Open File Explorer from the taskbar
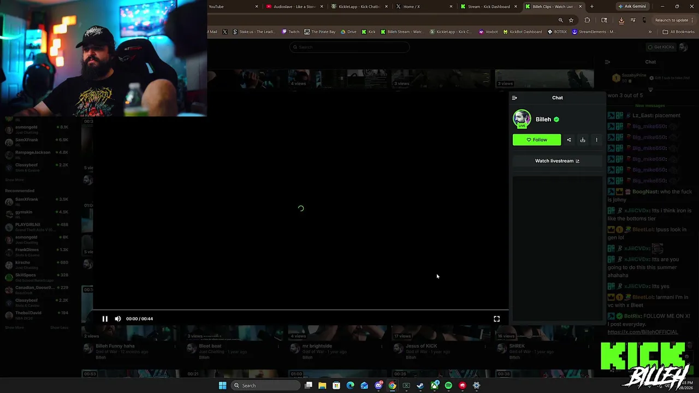This screenshot has height=393, width=699. click(322, 385)
